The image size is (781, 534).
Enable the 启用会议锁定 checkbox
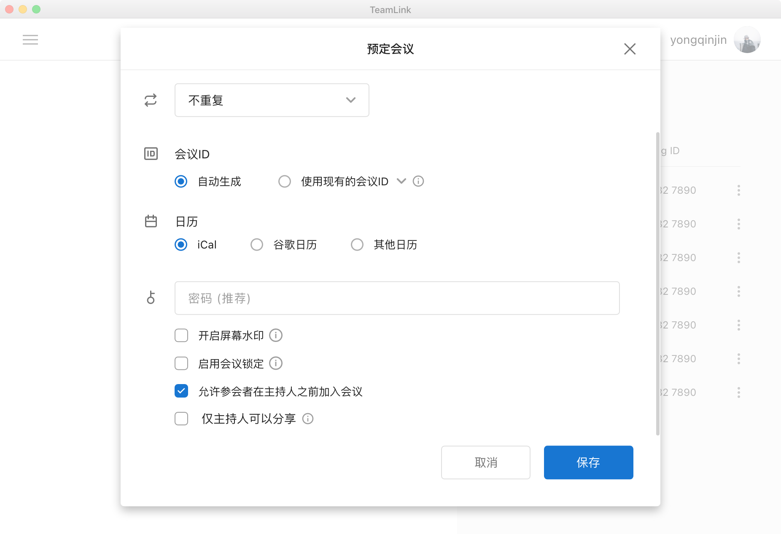pyautogui.click(x=181, y=363)
